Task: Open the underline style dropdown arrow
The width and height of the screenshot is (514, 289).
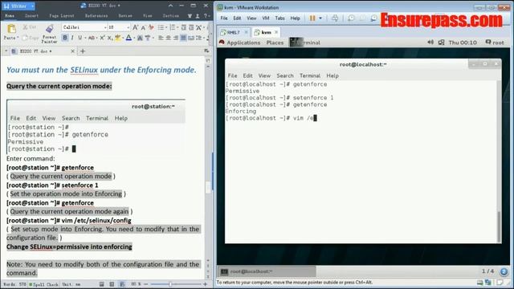Action: (x=85, y=38)
